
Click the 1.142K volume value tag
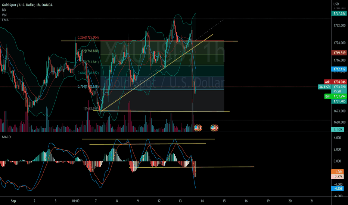[x=338, y=129]
